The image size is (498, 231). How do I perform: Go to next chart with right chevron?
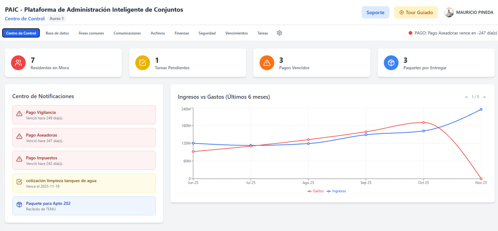[485, 97]
